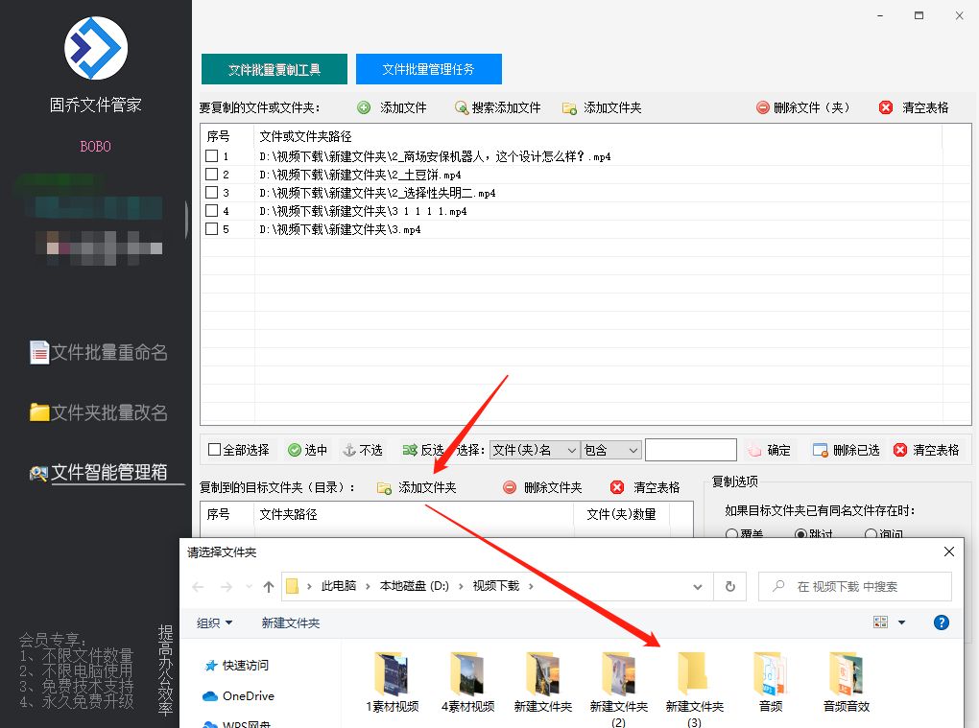Click the 不选 anchor icon
Image resolution: width=979 pixels, height=728 pixels.
click(349, 450)
